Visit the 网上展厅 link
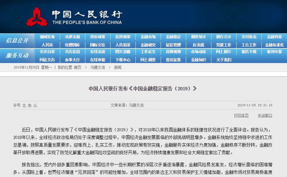This screenshot has height=177, width=287. pos(224,52)
